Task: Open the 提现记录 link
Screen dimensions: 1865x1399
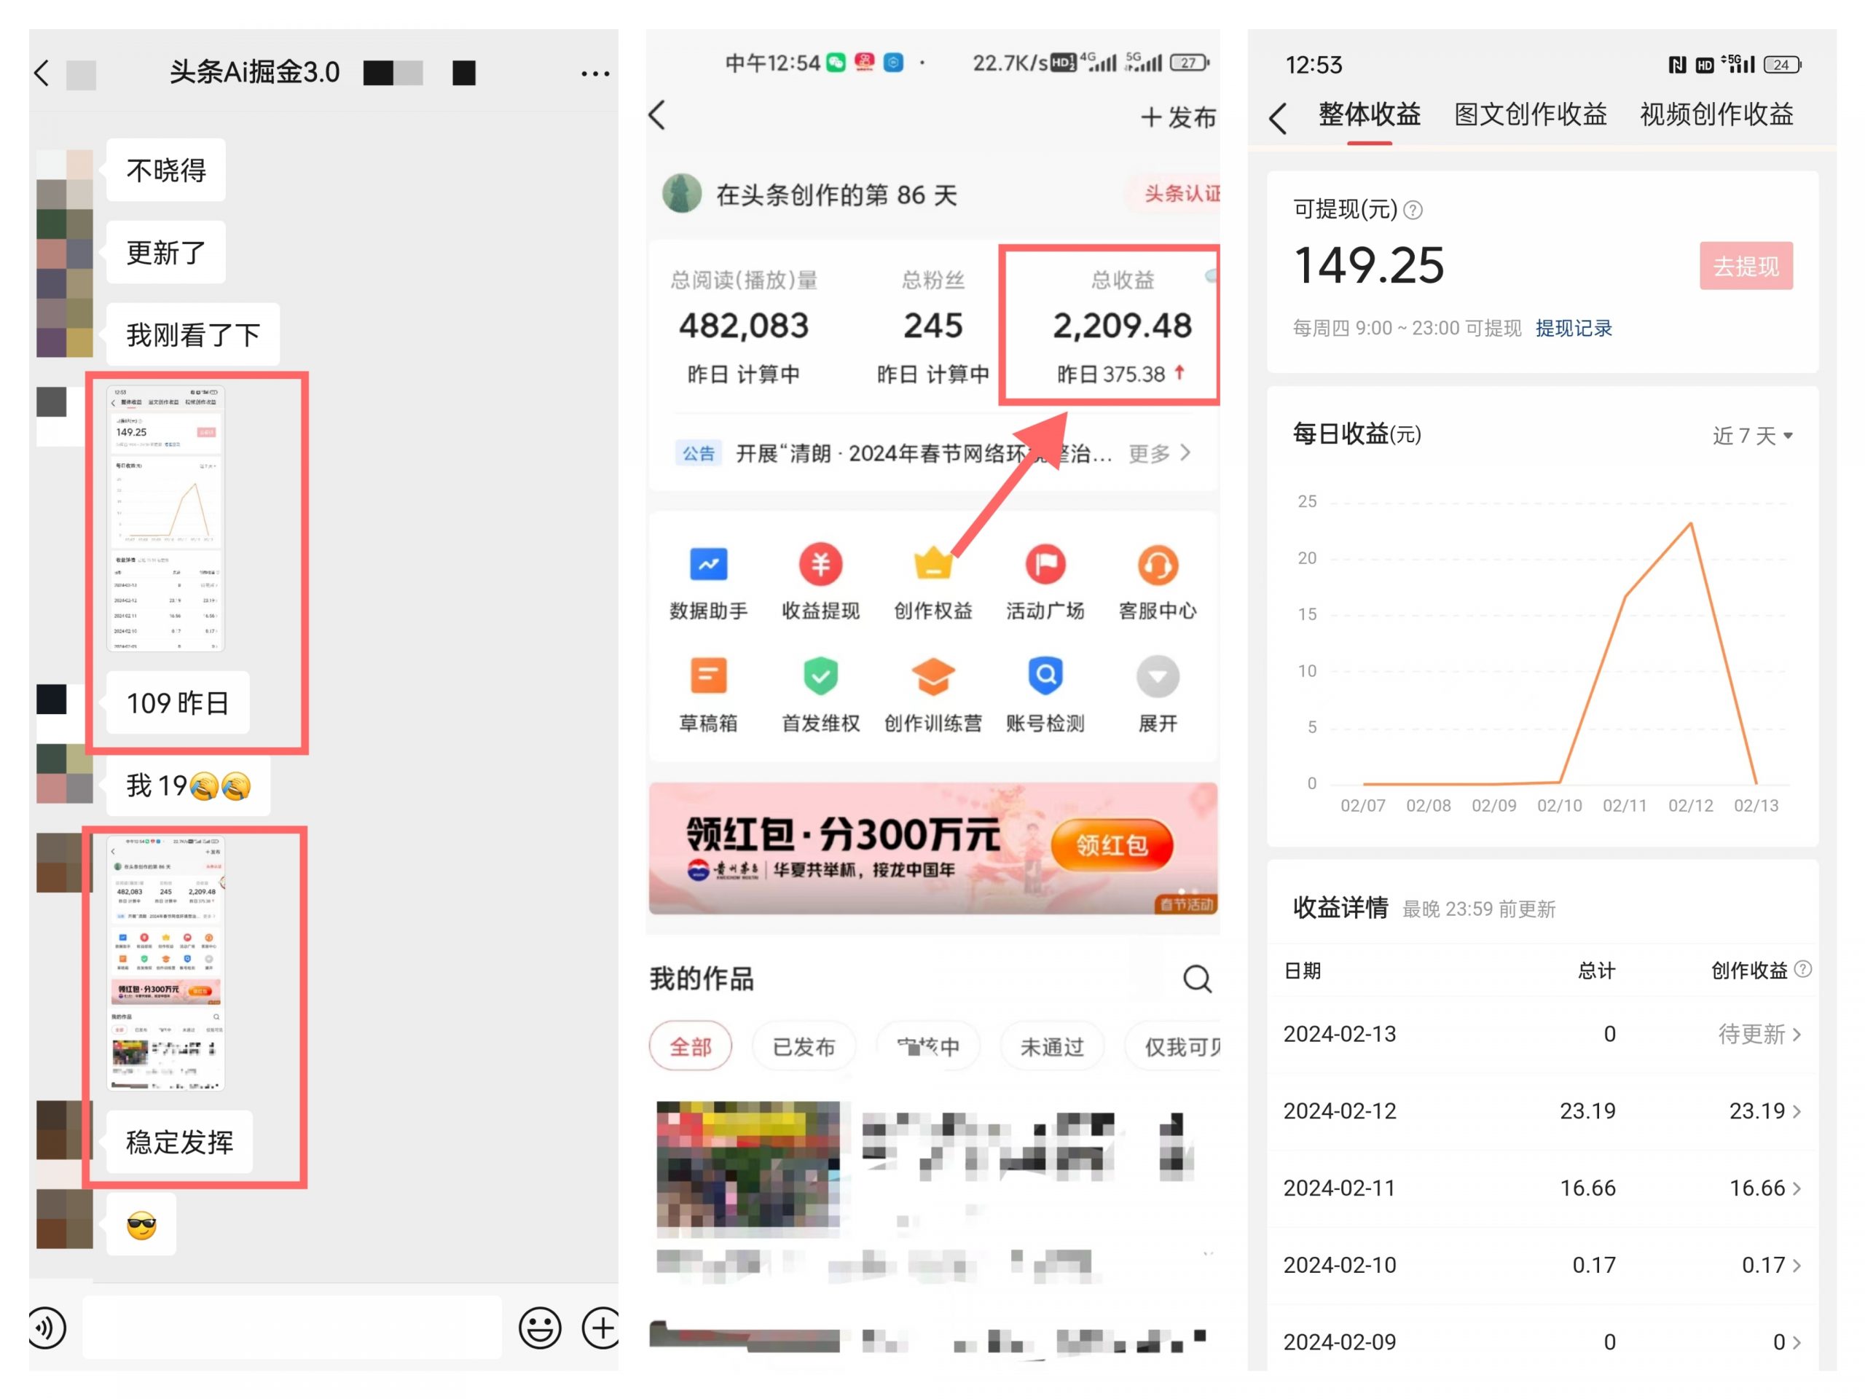Action: pos(1574,328)
